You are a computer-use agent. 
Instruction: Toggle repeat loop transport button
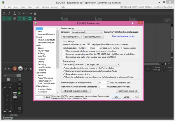26,69
